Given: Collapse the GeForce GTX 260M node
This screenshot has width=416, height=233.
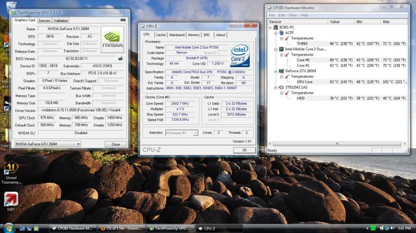Looking at the screenshot, I should (276, 71).
